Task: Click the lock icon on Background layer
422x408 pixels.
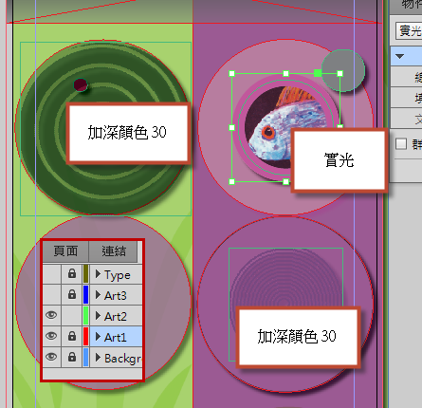Action: click(72, 358)
